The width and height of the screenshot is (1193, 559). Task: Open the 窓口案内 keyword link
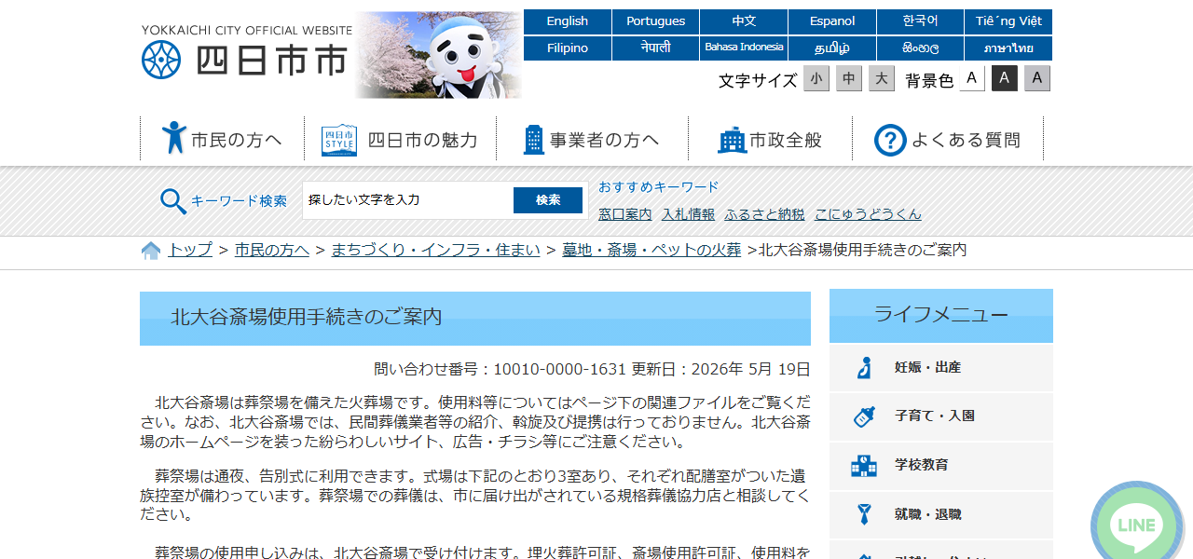625,214
